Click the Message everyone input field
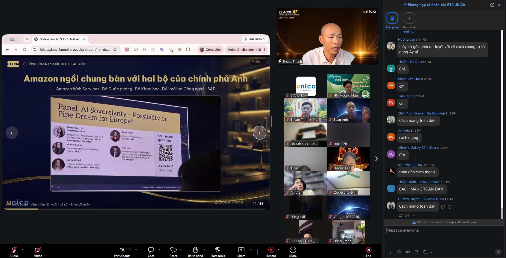 (x=444, y=230)
